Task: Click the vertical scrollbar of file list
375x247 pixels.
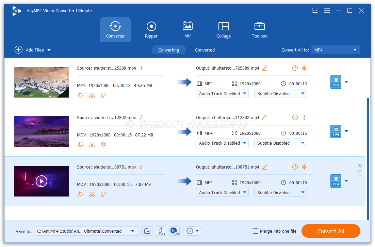Action: pos(368,159)
